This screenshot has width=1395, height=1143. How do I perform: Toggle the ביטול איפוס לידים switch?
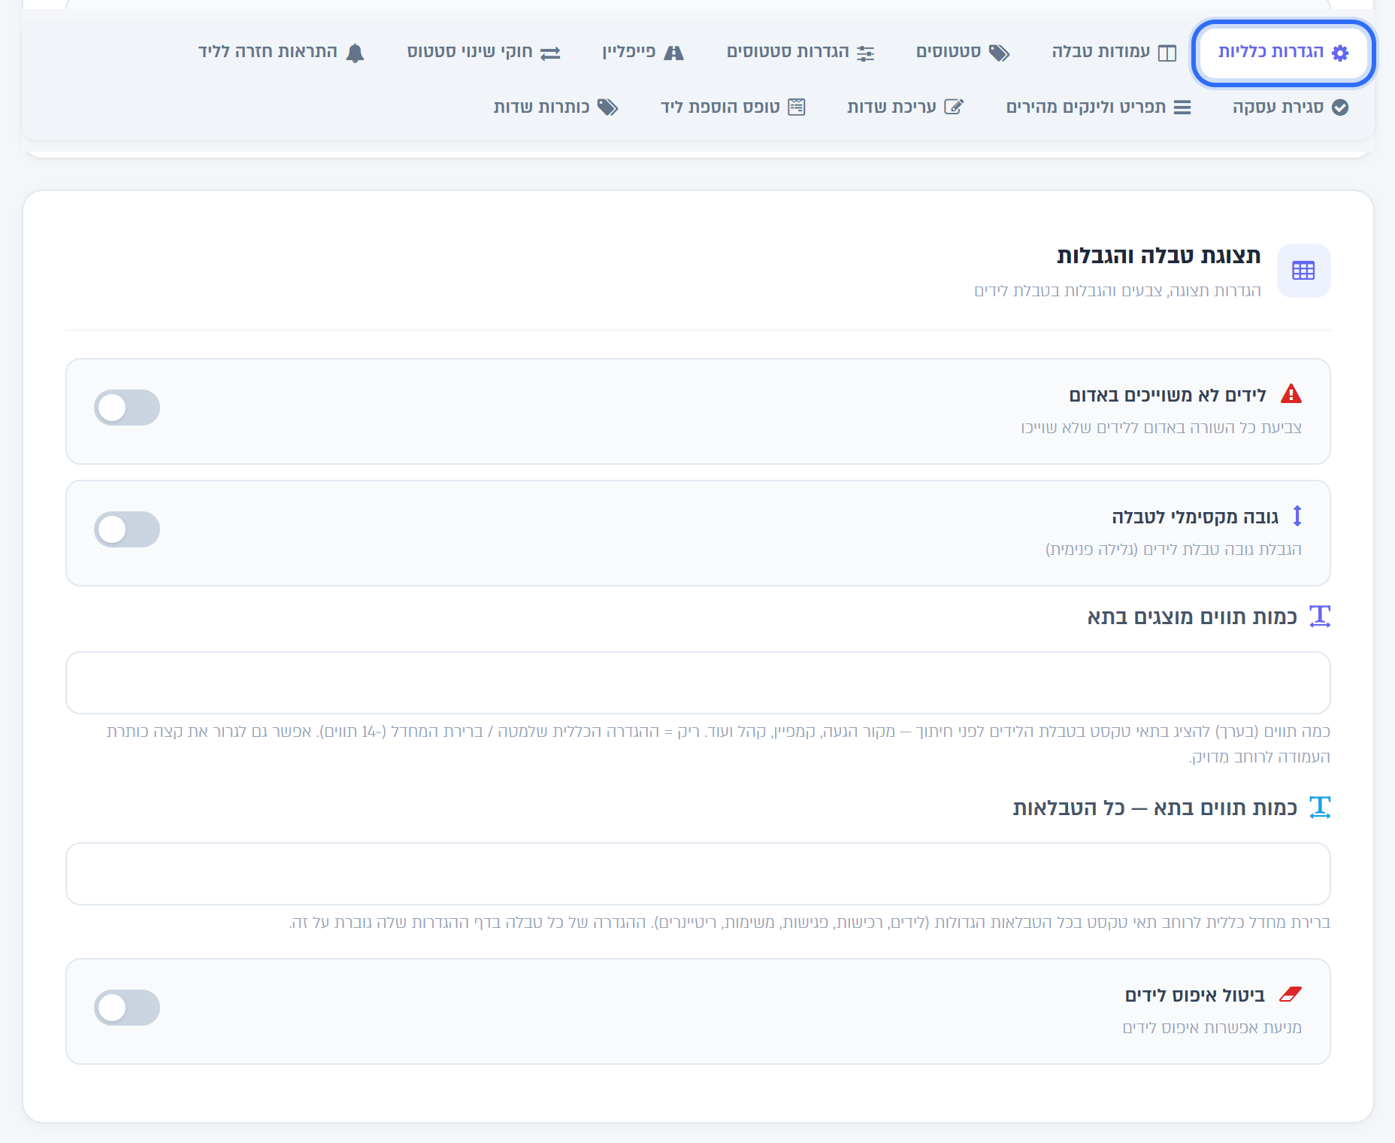127,1008
